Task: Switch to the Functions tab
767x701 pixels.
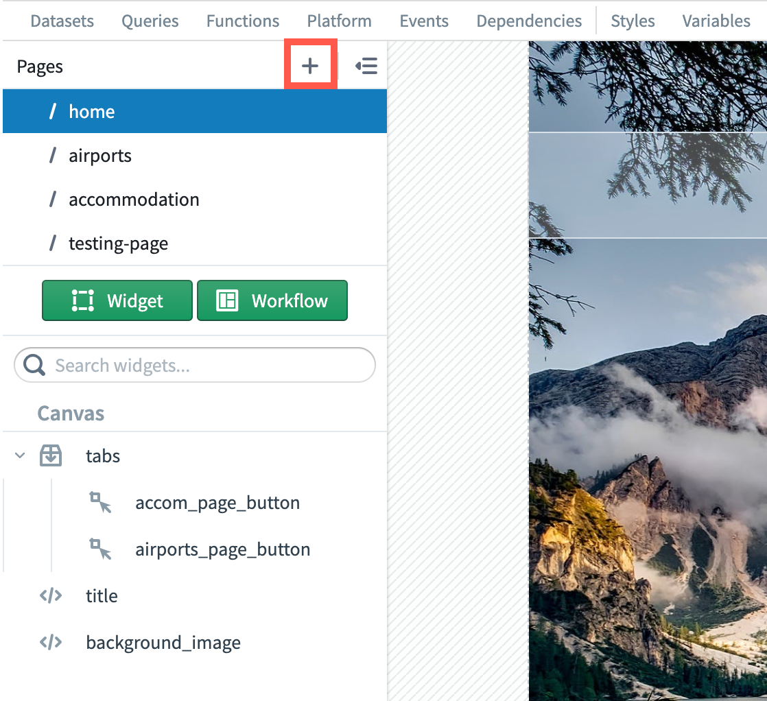Action: point(243,21)
